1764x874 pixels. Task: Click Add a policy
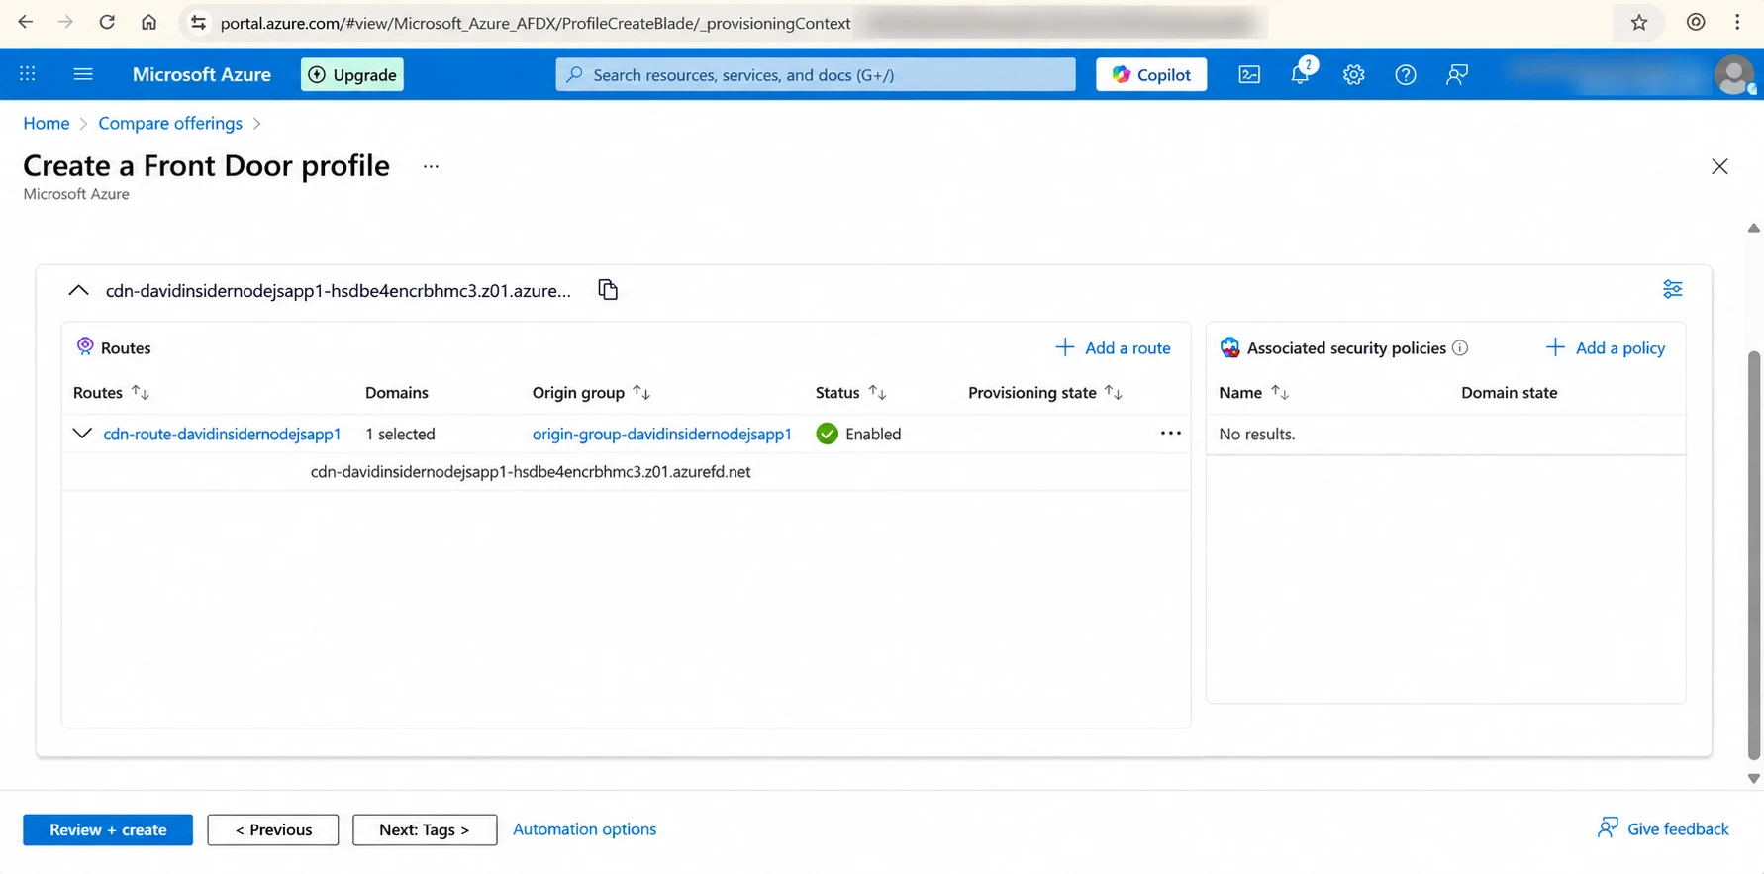[x=1605, y=347]
